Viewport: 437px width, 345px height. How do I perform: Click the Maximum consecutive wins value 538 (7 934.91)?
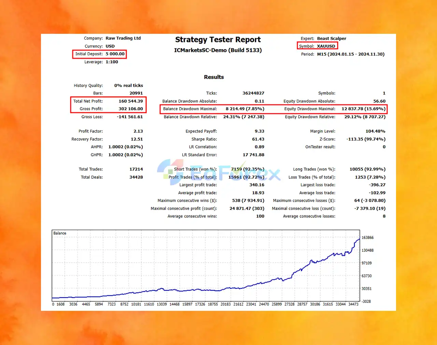tap(248, 201)
